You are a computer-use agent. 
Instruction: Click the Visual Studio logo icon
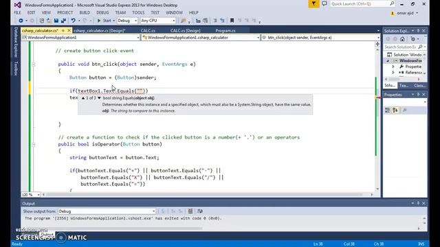pos(17,5)
